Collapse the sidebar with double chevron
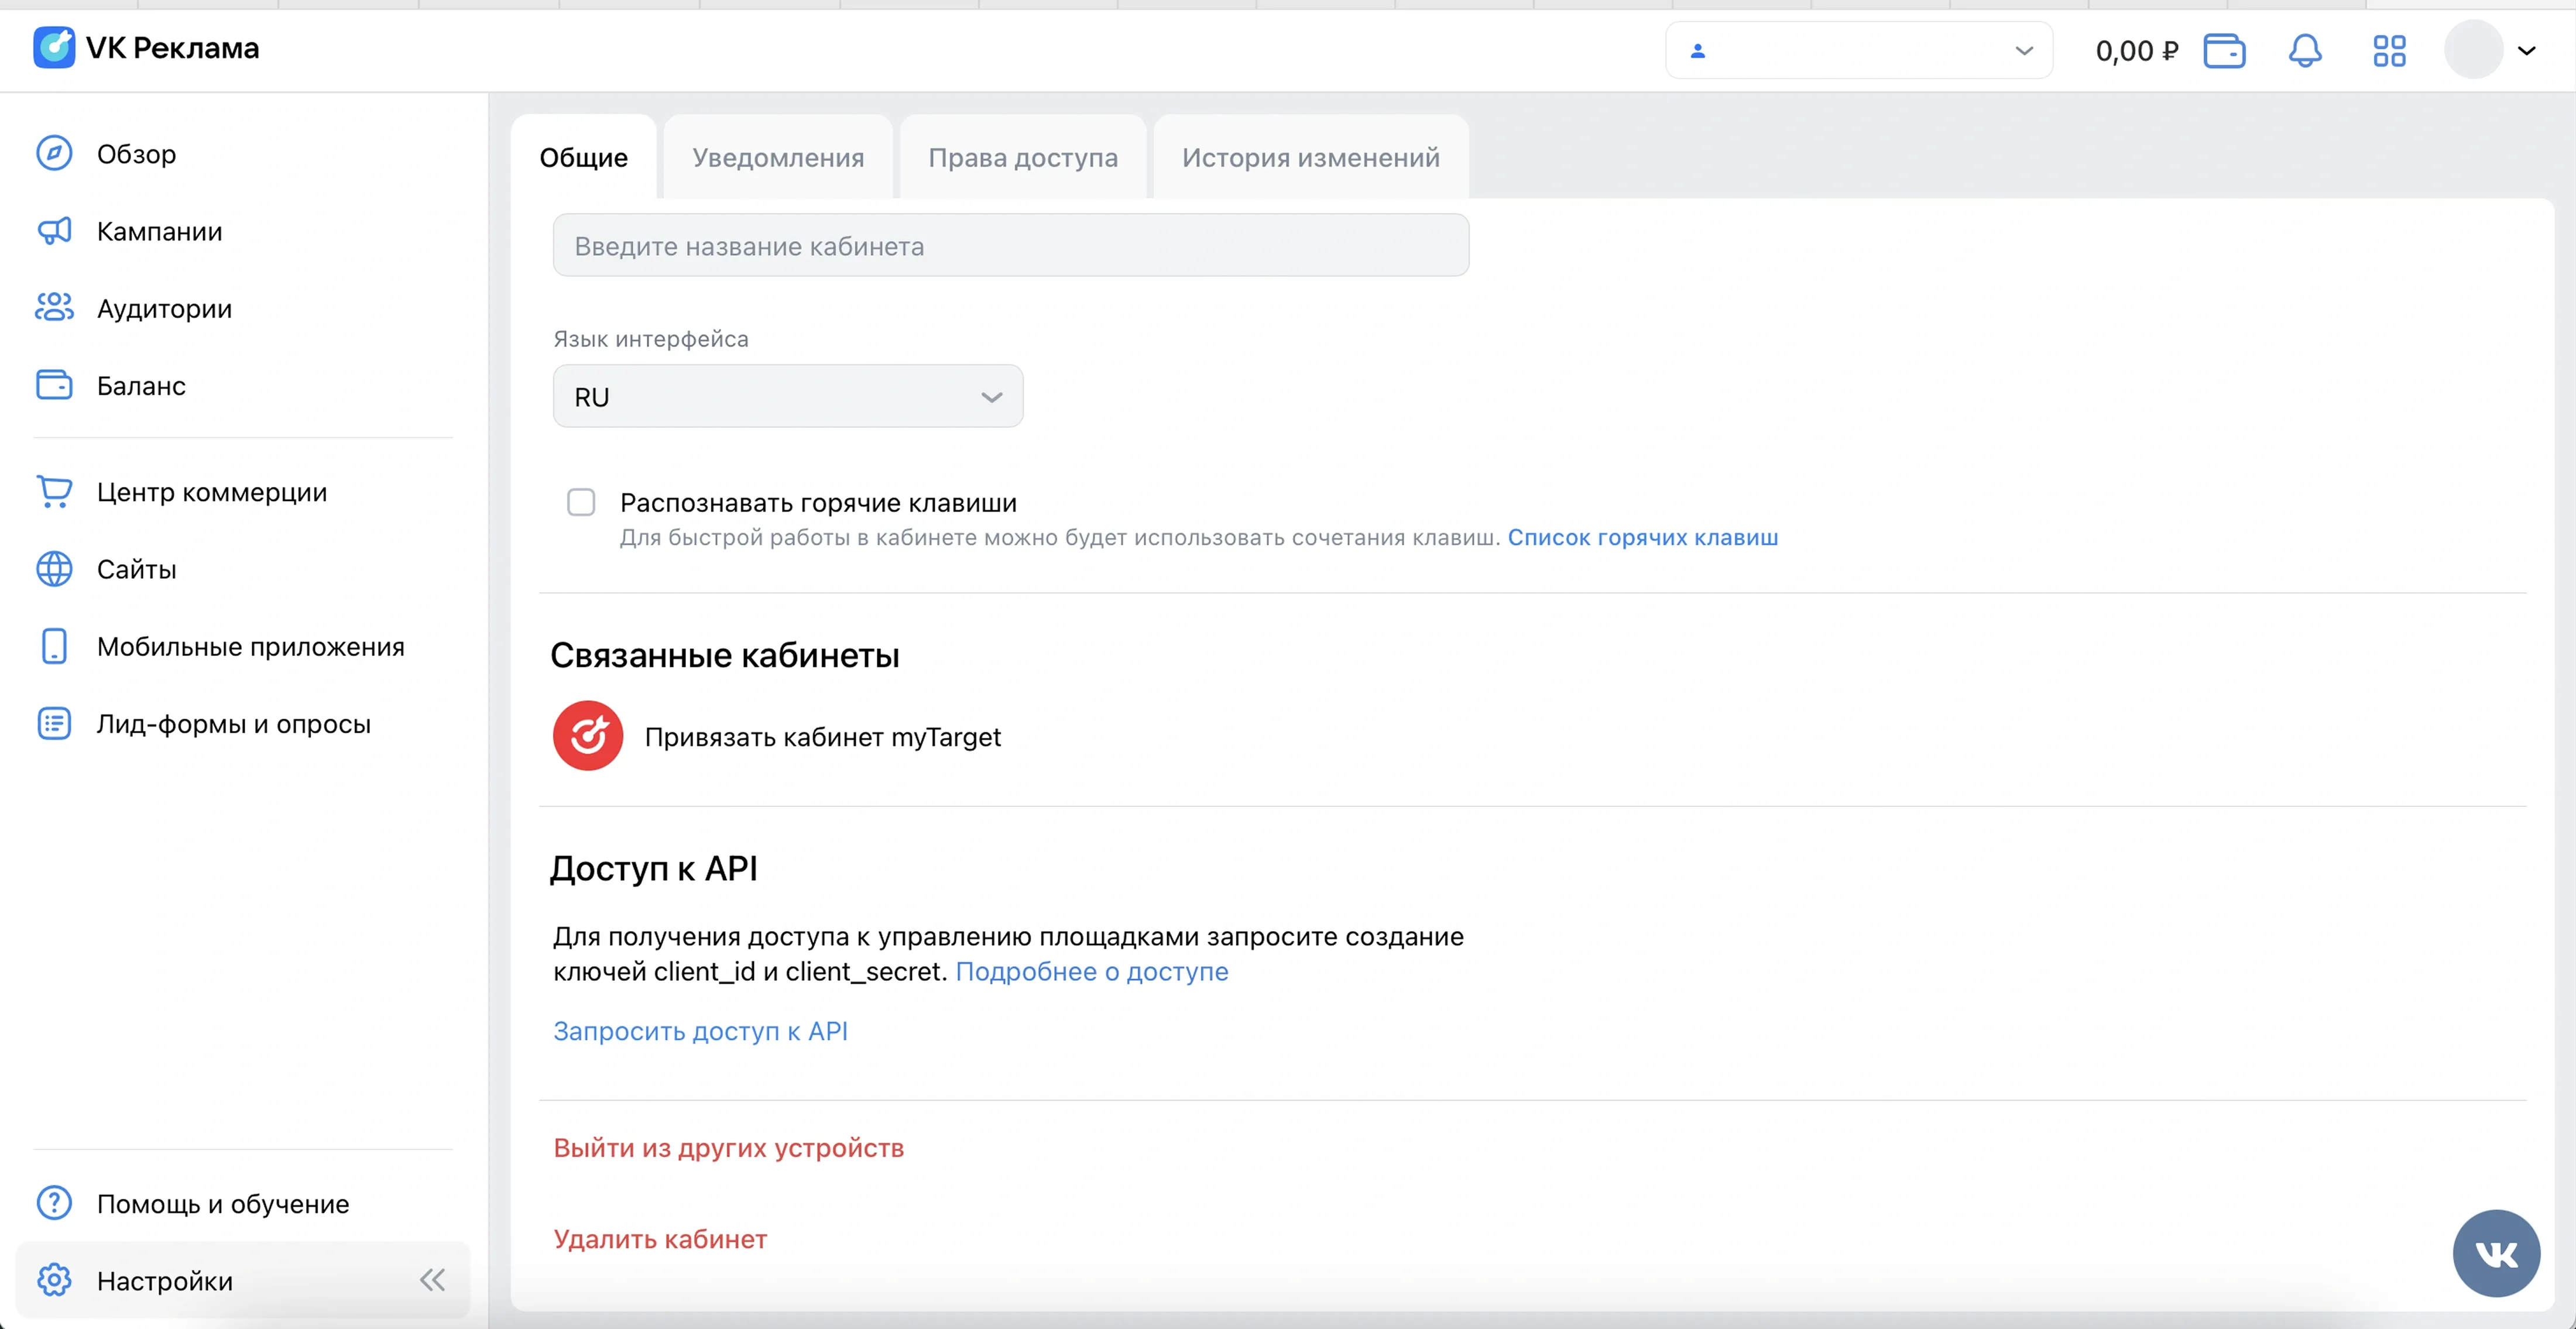This screenshot has width=2576, height=1329. click(x=432, y=1280)
